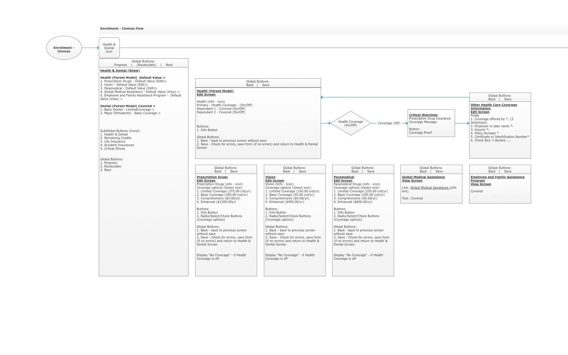Click (Recalculate) in Health & Dental header

tap(146, 65)
